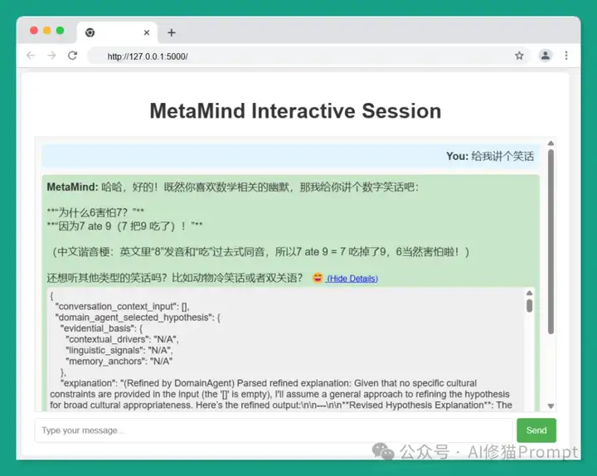Click the red window close button
Image resolution: width=597 pixels, height=476 pixels.
tap(34, 31)
